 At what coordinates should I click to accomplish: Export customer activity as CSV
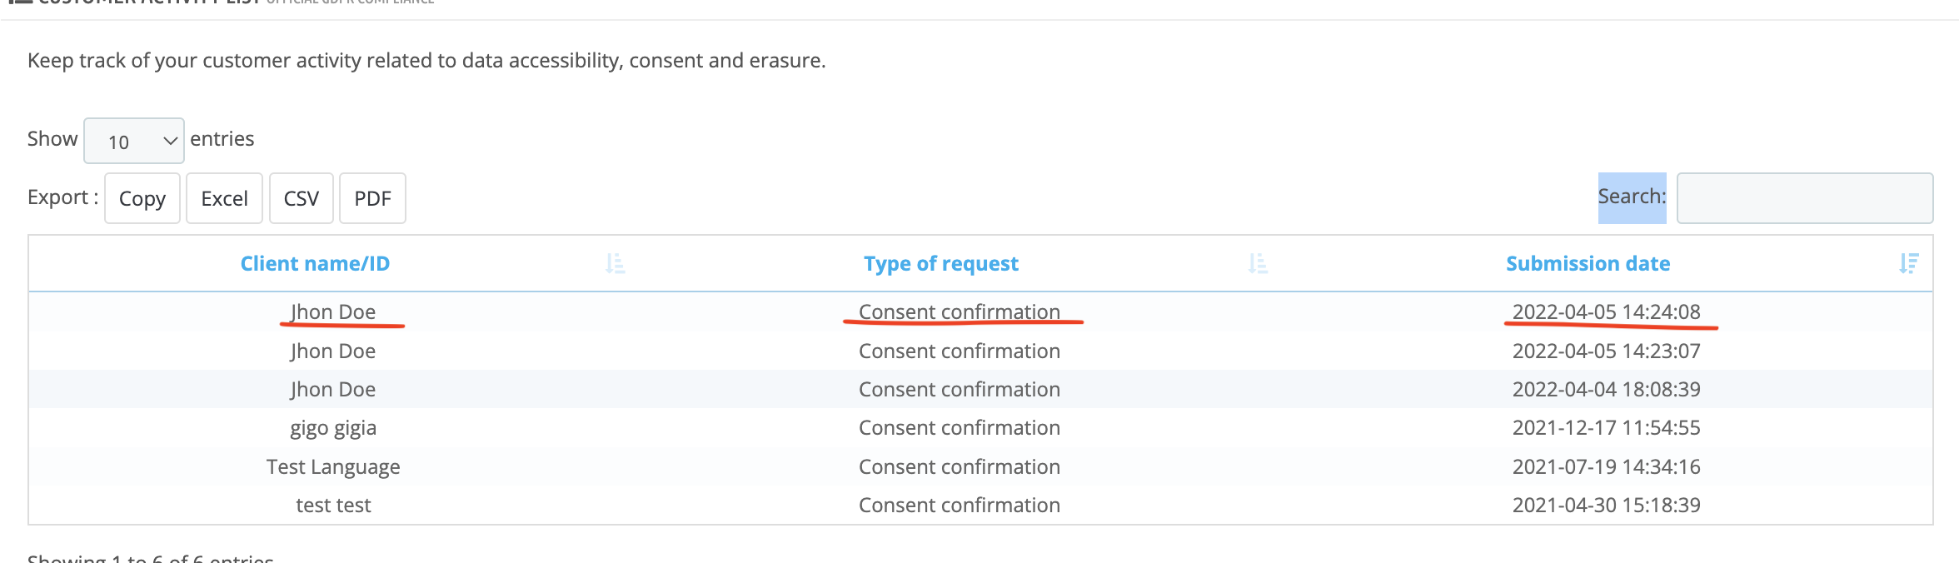pyautogui.click(x=301, y=198)
